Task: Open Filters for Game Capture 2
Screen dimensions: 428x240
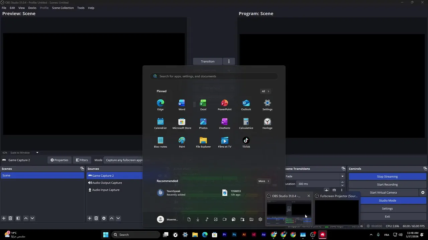Action: (82, 160)
